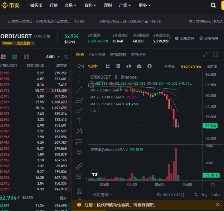This screenshot has width=224, height=211.
Task: Select the buy-only order book view icon
Action: [x=15, y=57]
